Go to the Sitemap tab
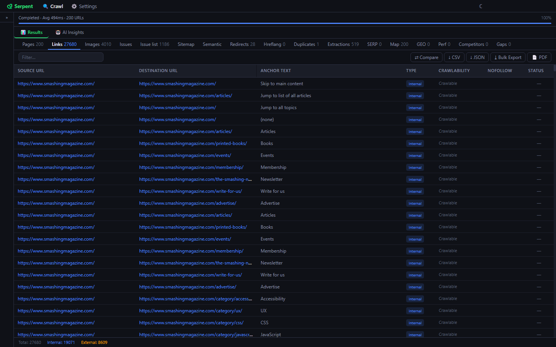556x347 pixels. 186,44
